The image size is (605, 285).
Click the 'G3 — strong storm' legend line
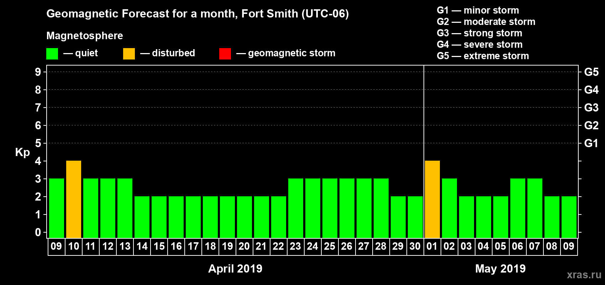(480, 33)
